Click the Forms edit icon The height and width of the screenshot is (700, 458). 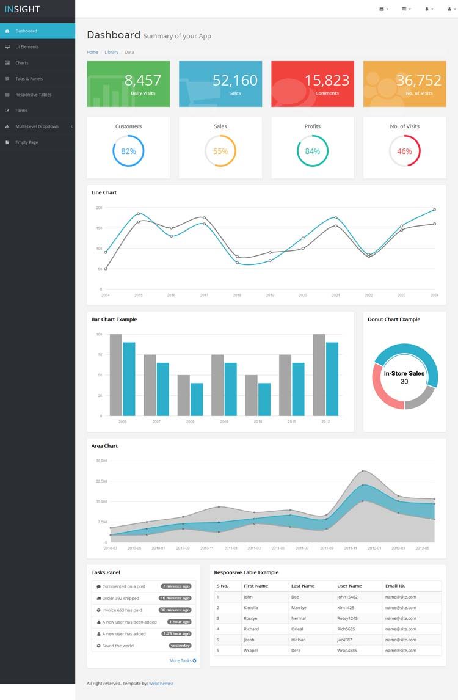coord(7,111)
